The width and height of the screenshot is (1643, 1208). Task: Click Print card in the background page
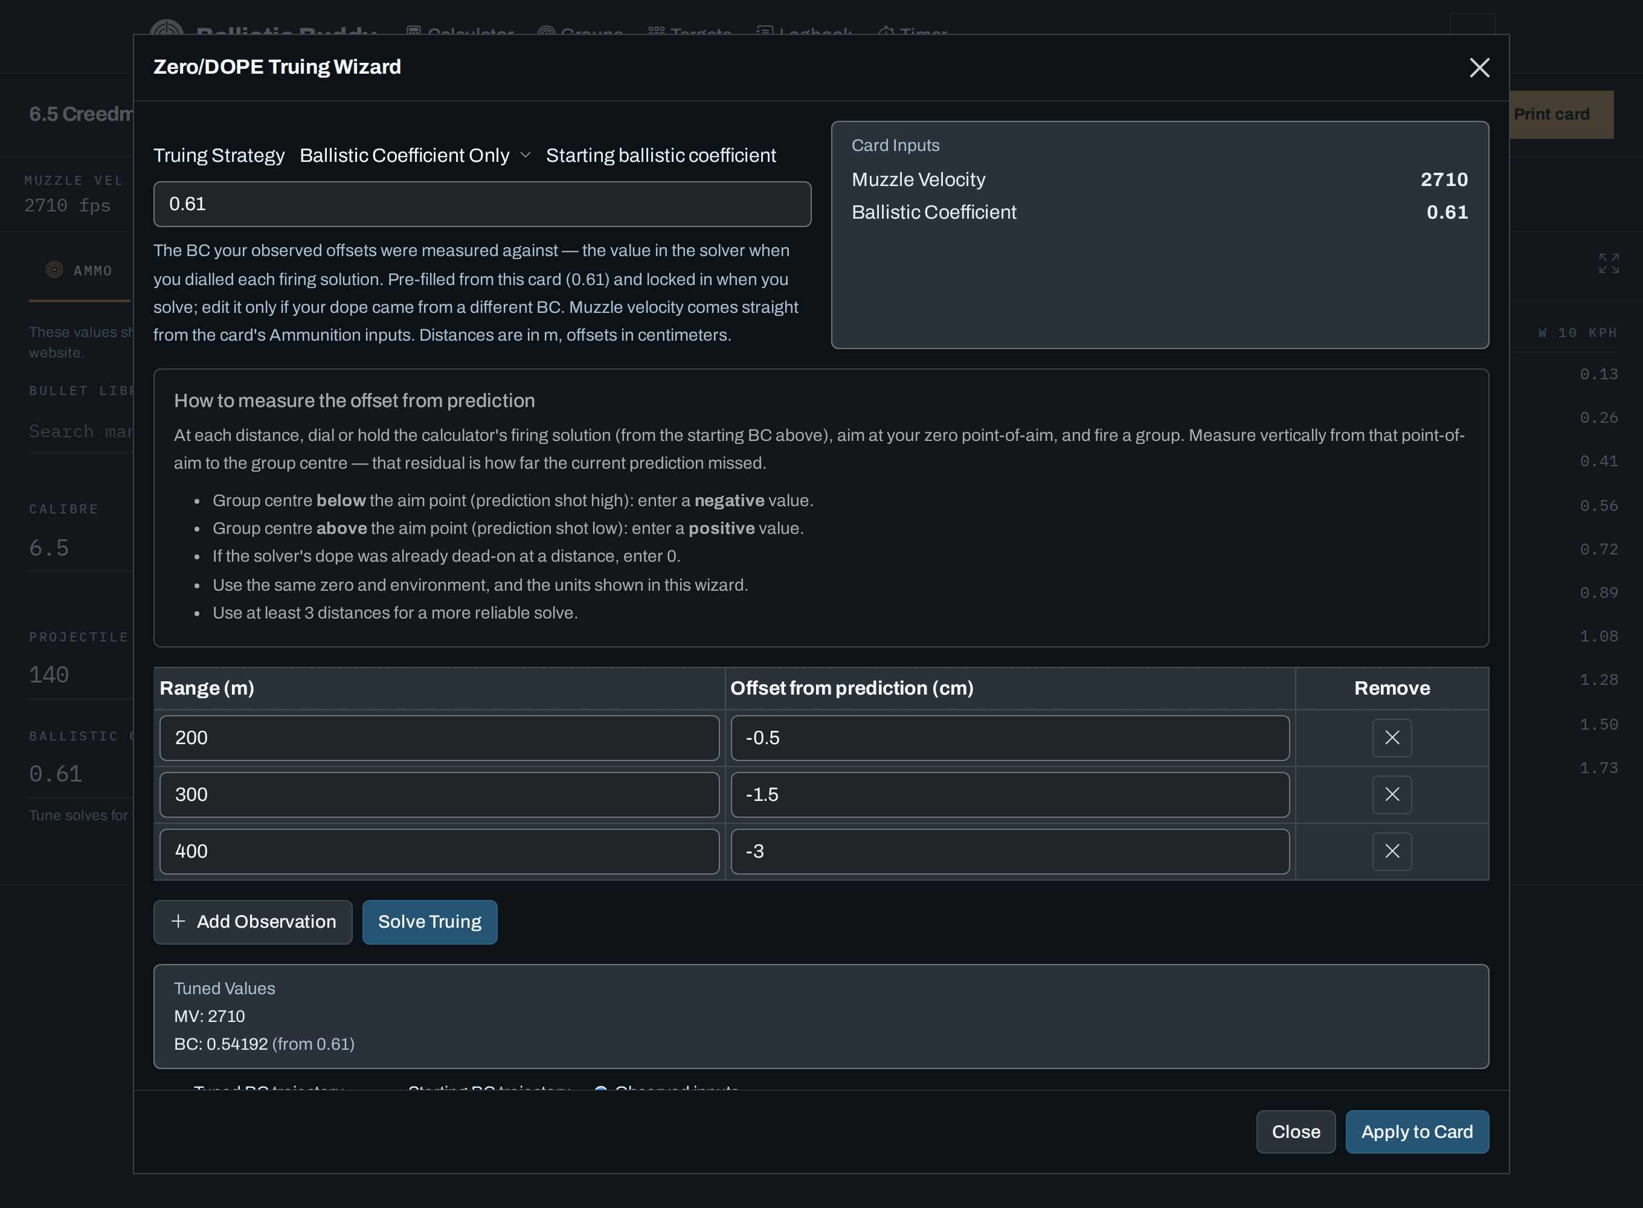tap(1561, 115)
